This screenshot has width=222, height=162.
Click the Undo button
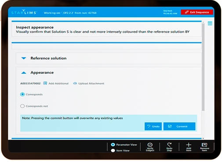pos(153,126)
